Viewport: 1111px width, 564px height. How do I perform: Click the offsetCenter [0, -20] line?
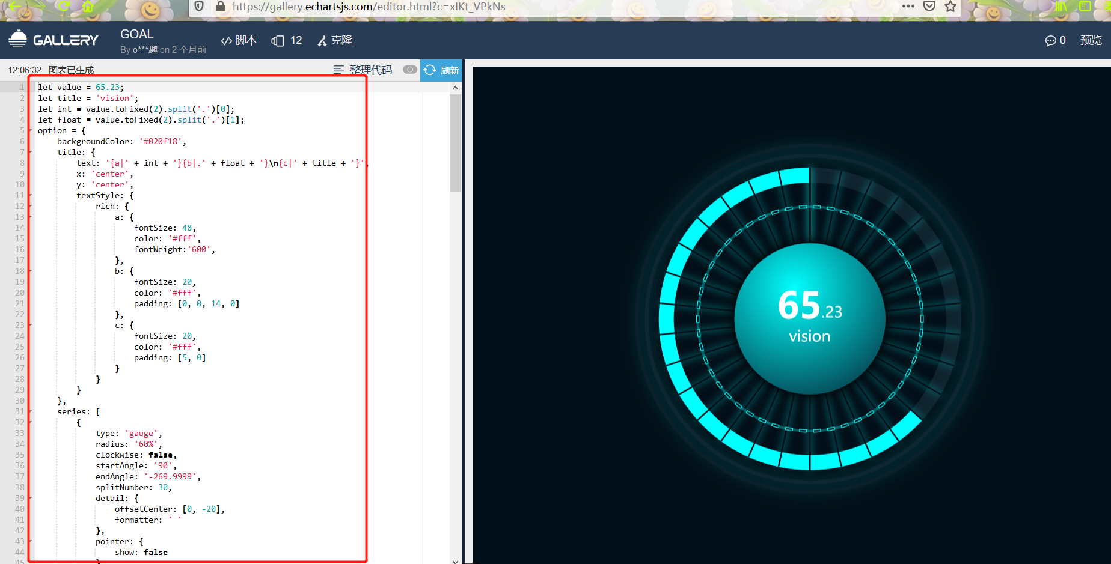[170, 509]
